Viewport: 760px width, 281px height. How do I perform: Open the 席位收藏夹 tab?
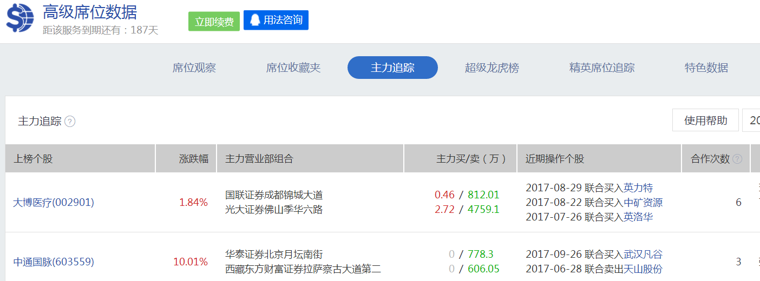point(293,68)
